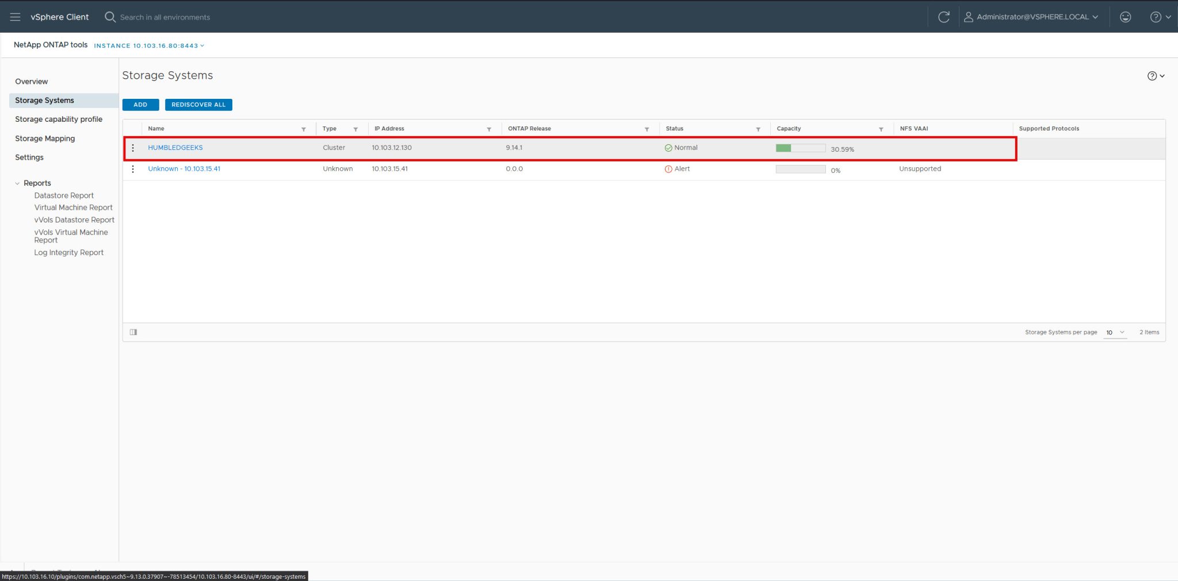This screenshot has width=1178, height=581.
Task: Open the hamburger navigation menu
Action: 16,16
